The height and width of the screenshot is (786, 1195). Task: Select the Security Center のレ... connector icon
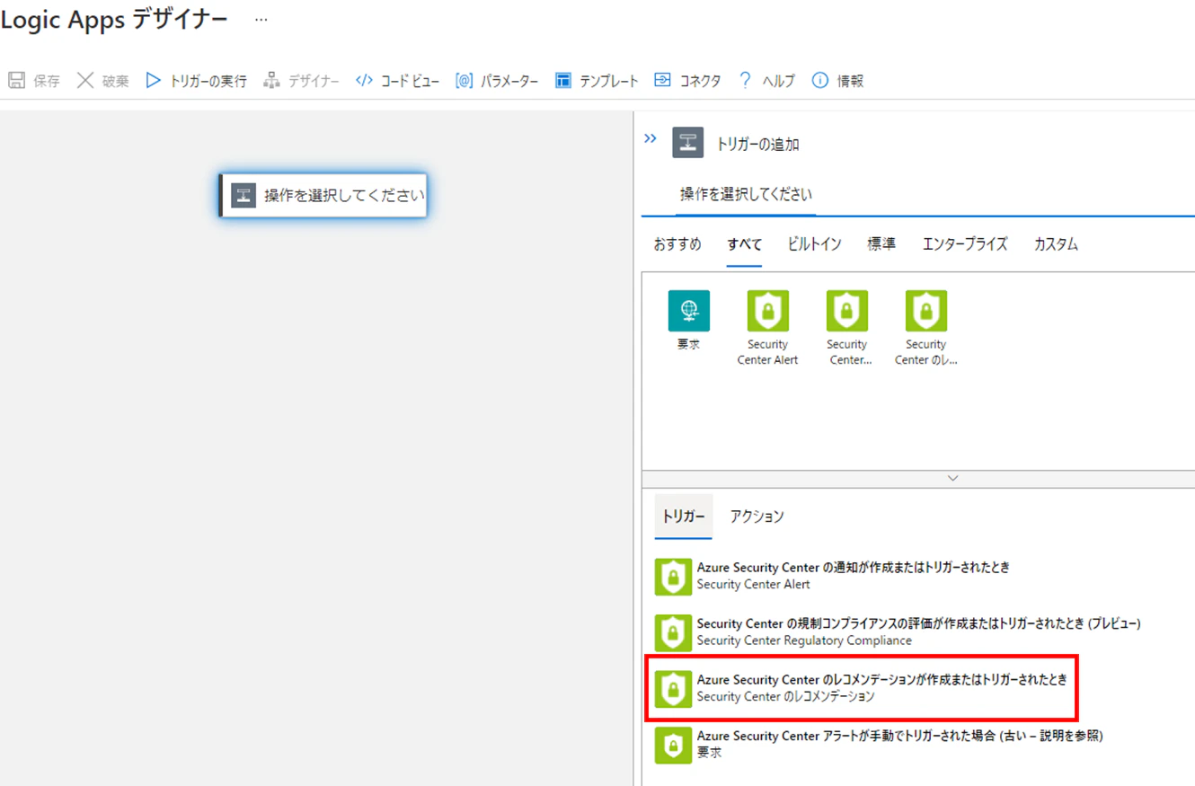(926, 311)
